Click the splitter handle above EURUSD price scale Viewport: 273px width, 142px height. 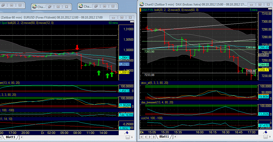point(132,22)
